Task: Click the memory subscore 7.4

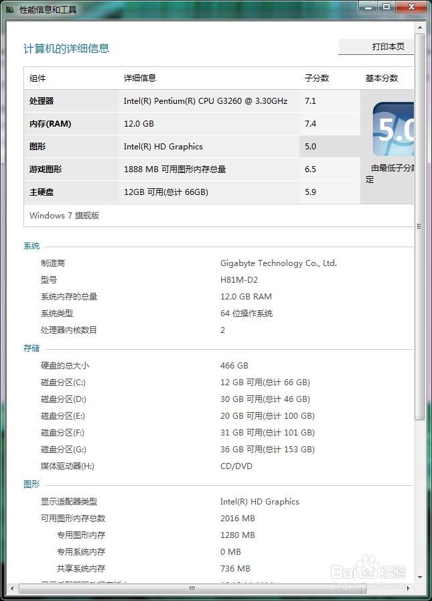Action: pyautogui.click(x=310, y=124)
